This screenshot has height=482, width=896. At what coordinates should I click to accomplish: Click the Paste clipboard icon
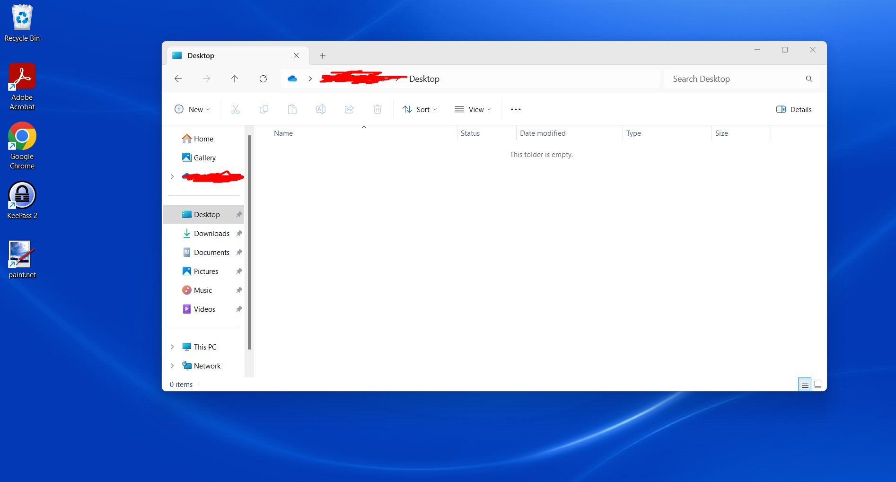pos(292,109)
